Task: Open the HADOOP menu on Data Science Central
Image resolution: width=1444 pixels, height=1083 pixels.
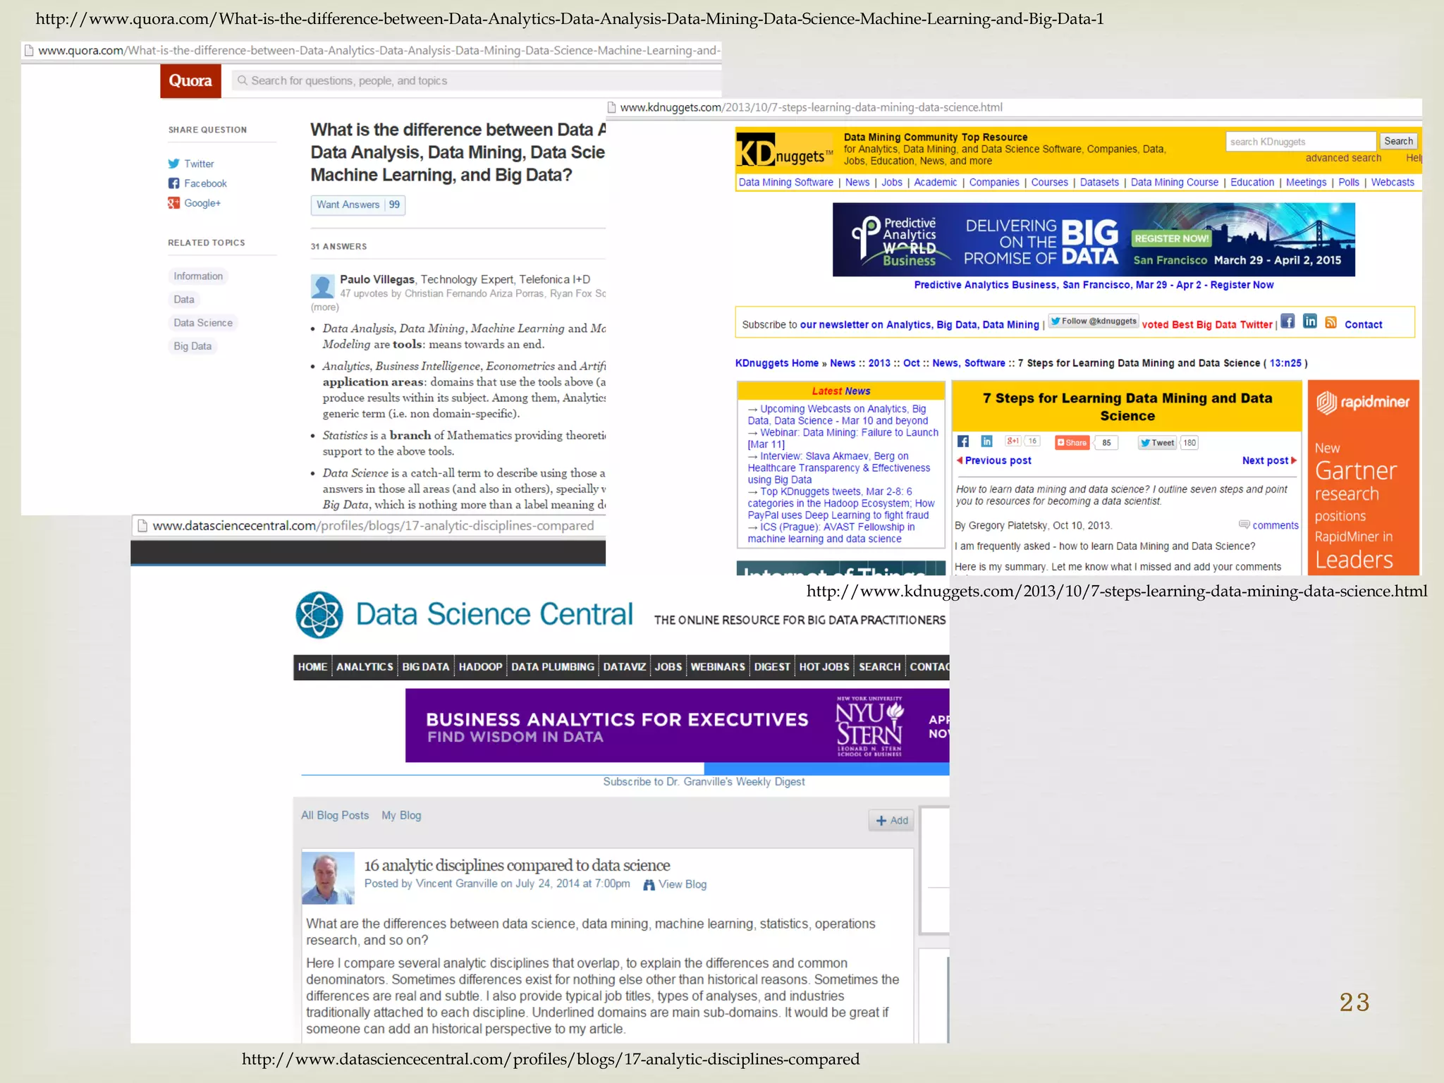Action: pos(480,667)
